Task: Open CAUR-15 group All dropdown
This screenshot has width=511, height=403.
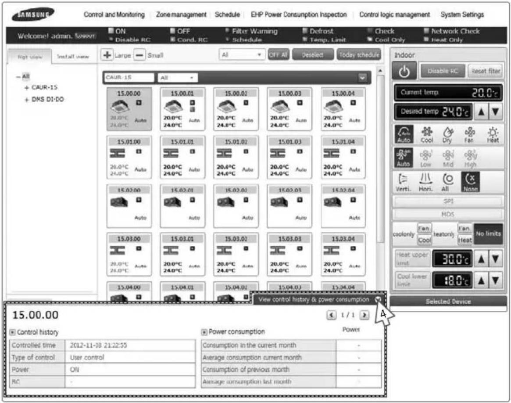Action: point(178,78)
